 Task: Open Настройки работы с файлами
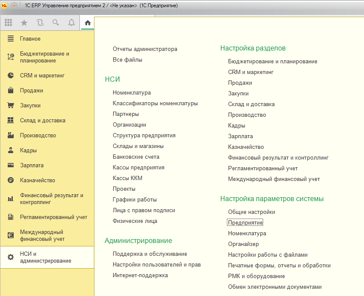click(x=268, y=255)
